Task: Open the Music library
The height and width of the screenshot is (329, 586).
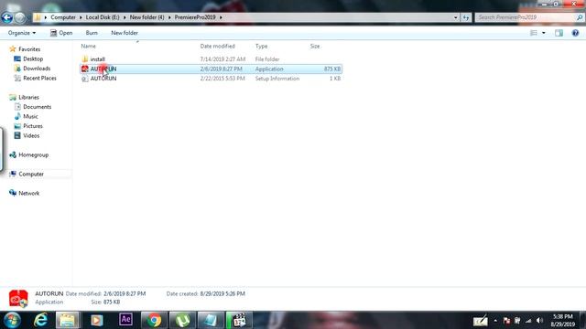Action: (30, 117)
